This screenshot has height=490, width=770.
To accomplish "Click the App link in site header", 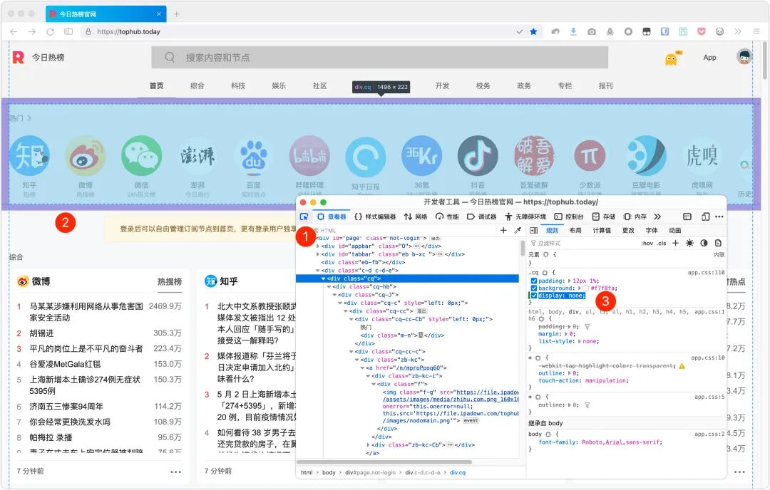I will pos(709,58).
